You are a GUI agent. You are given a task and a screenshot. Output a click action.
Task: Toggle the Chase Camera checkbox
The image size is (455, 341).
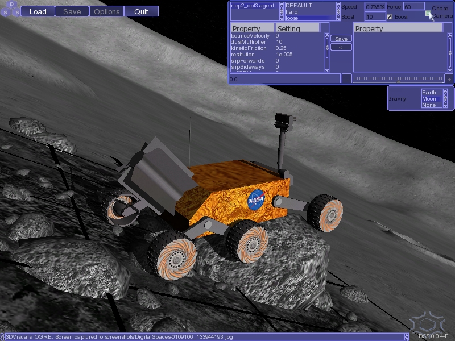(428, 13)
